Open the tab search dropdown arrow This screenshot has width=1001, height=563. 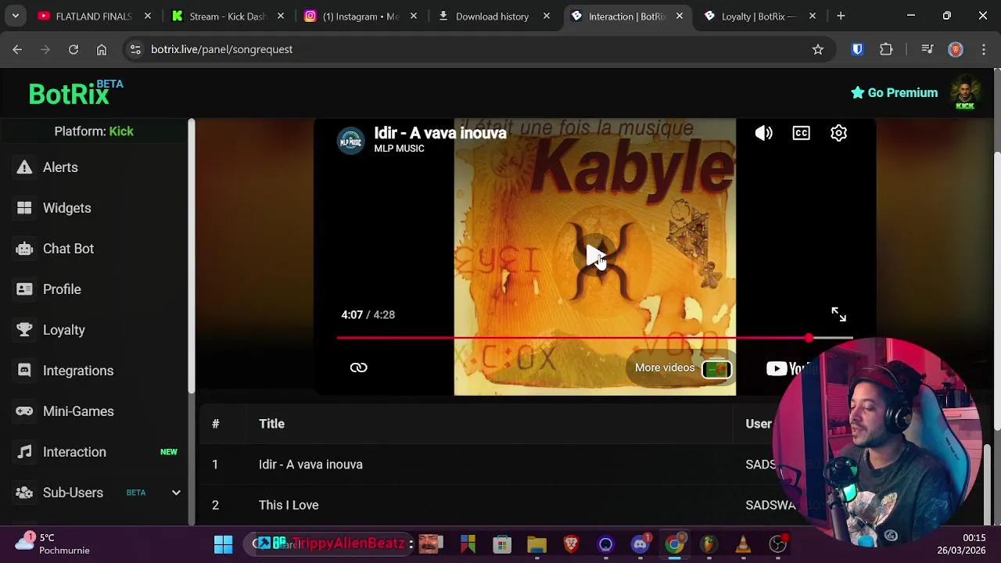pos(16,16)
